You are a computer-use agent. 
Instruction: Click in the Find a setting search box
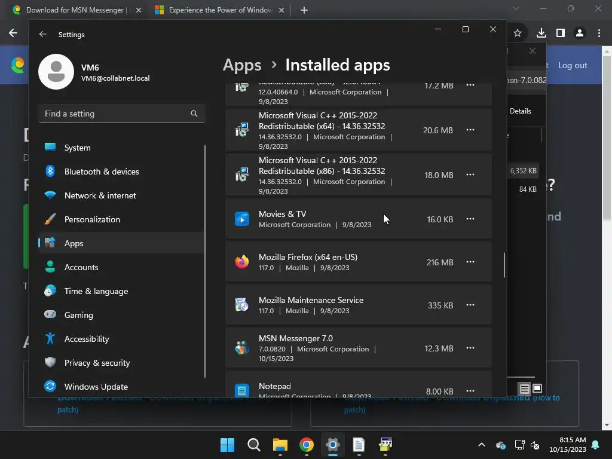tap(121, 114)
